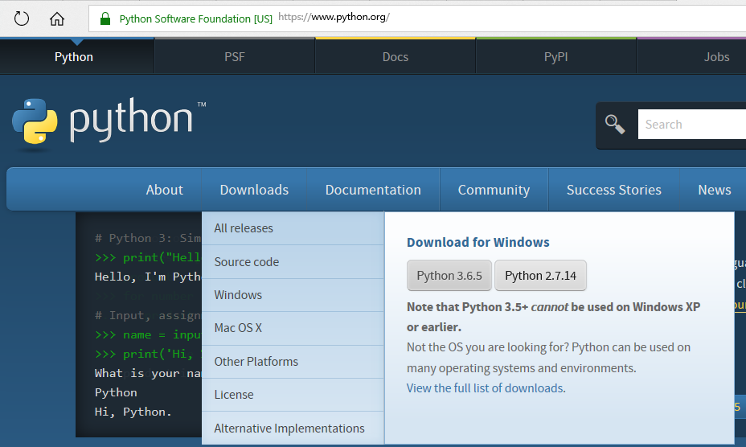Viewport: 746px width, 447px height.
Task: Click the address bar URL text
Action: tap(334, 17)
